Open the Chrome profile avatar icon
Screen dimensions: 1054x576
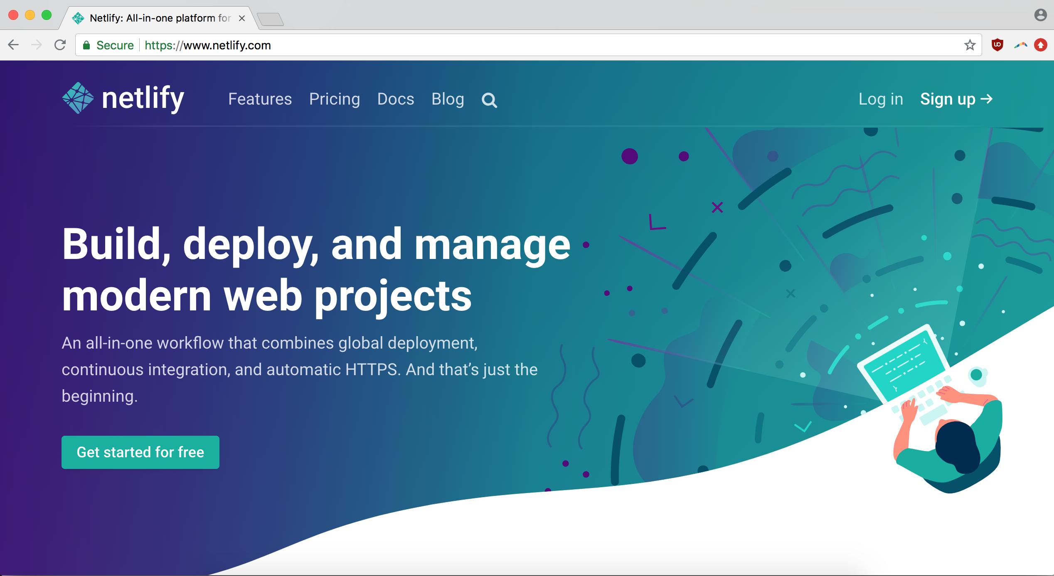point(1040,15)
